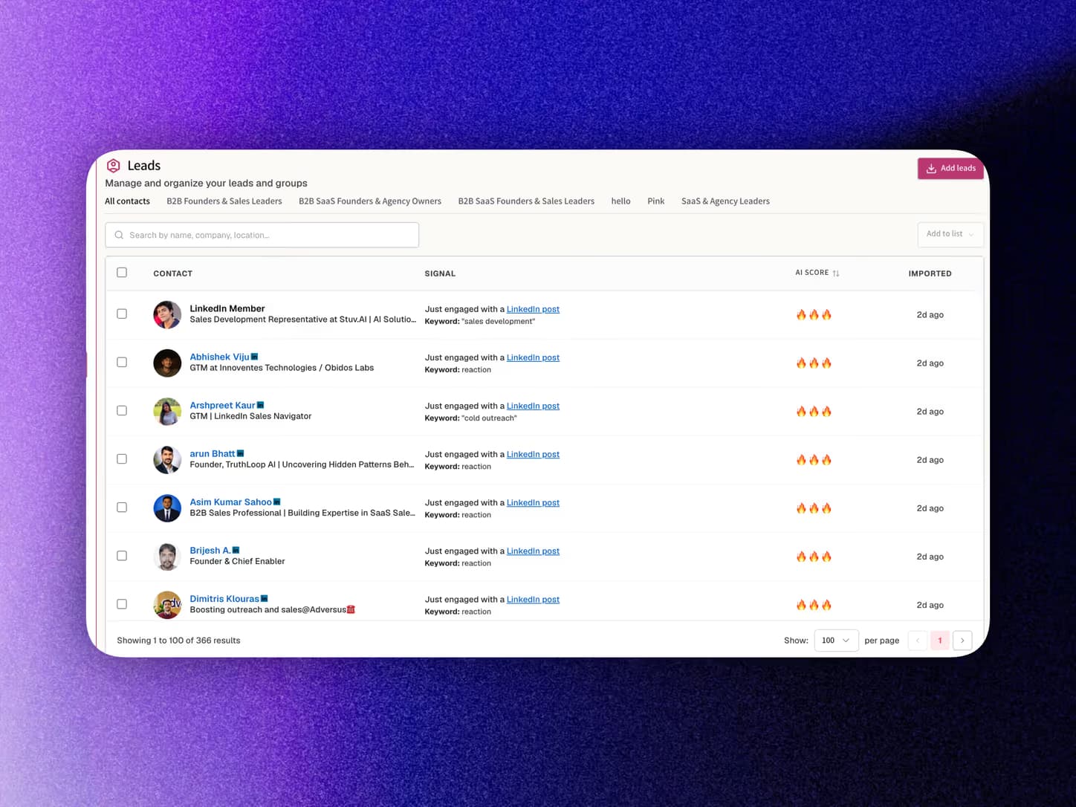This screenshot has height=807, width=1076.
Task: Click LinkedIn badge next to arun Bhatt
Action: tap(240, 453)
